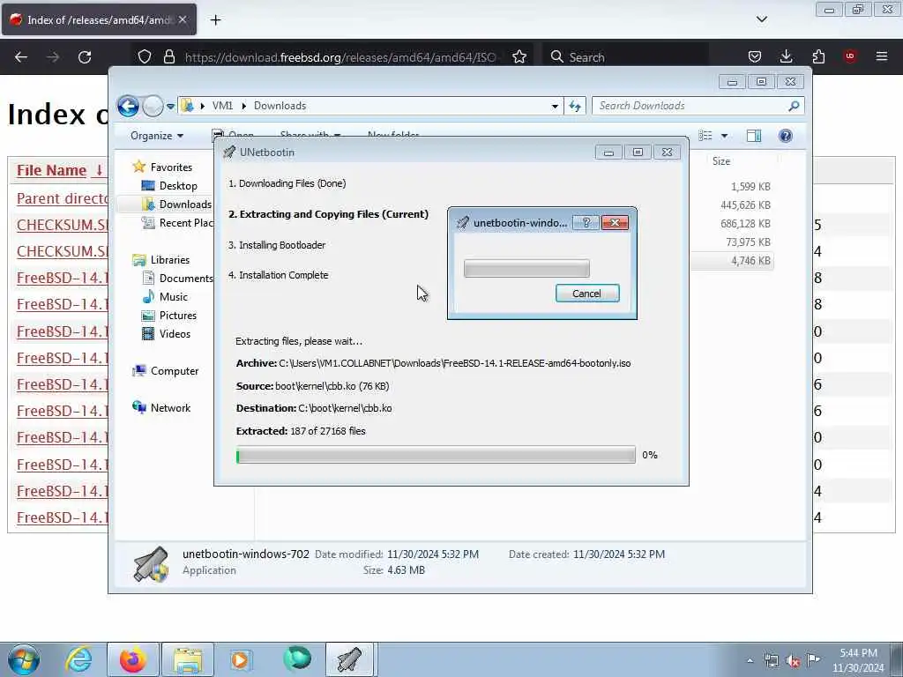This screenshot has width=903, height=677.
Task: Go back in Explorer Downloads window
Action: (x=128, y=106)
